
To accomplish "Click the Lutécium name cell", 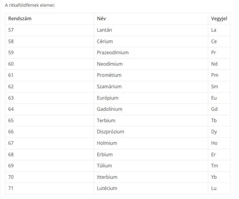I will 107,188.
